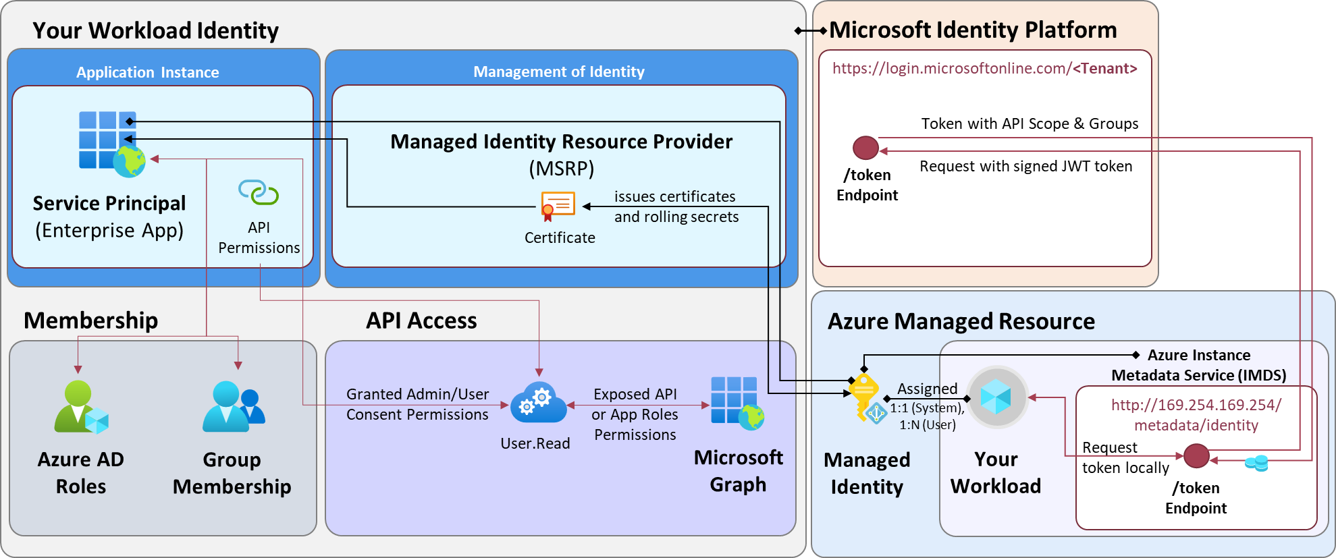Open the login.microsoftonline.com Tenant URL
The height and width of the screenshot is (558, 1336).
(984, 68)
